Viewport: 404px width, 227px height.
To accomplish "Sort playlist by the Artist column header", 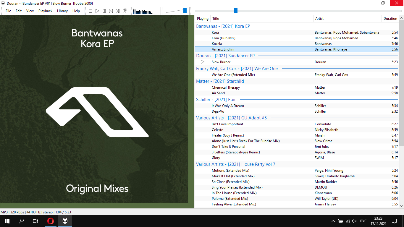I will pyautogui.click(x=348, y=19).
